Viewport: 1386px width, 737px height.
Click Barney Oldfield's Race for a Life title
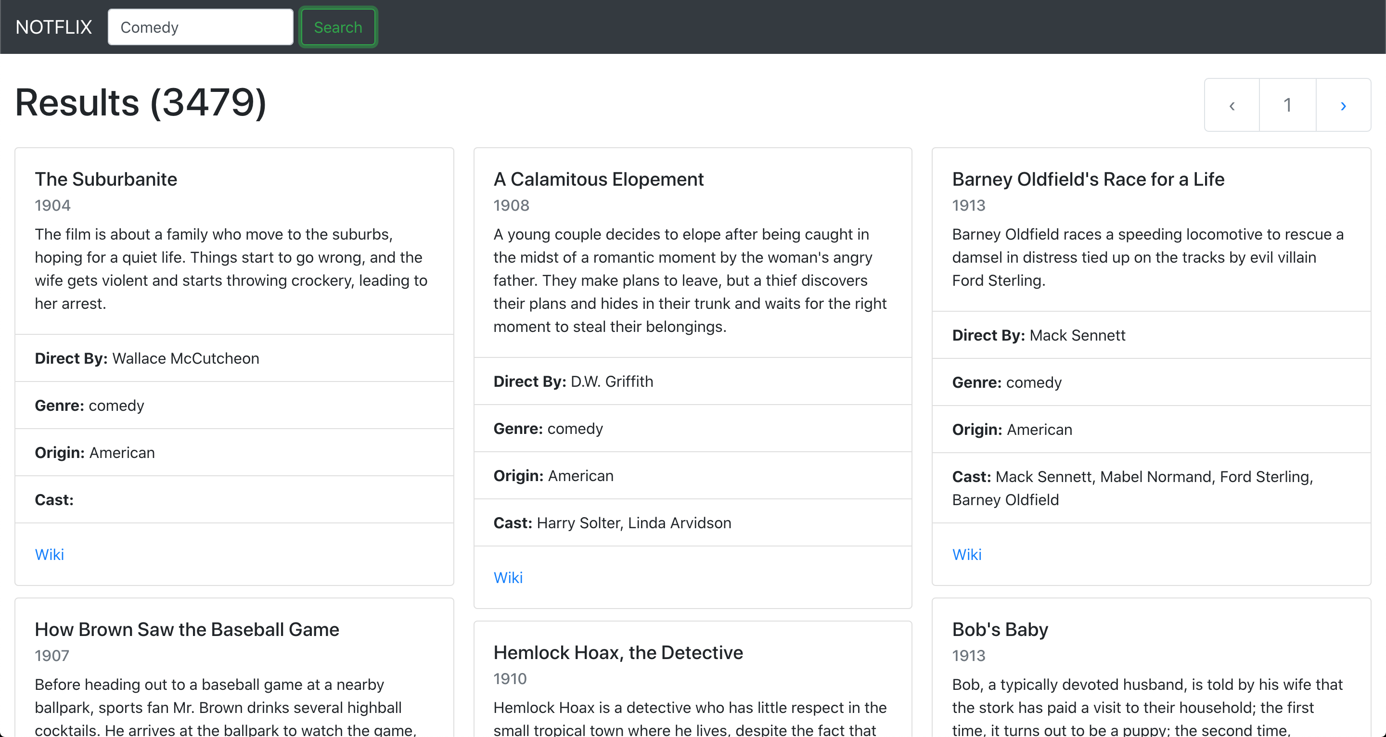point(1088,179)
